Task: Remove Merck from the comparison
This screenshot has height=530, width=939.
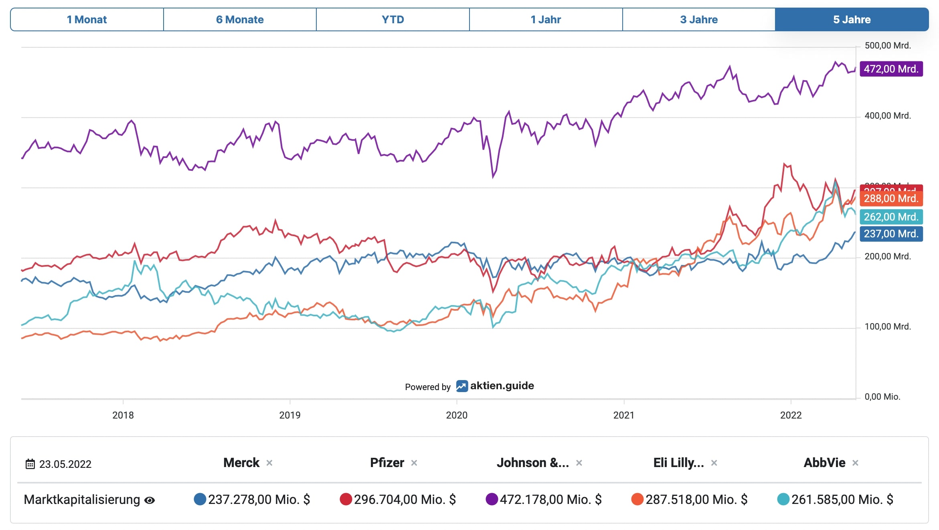Action: [x=269, y=463]
